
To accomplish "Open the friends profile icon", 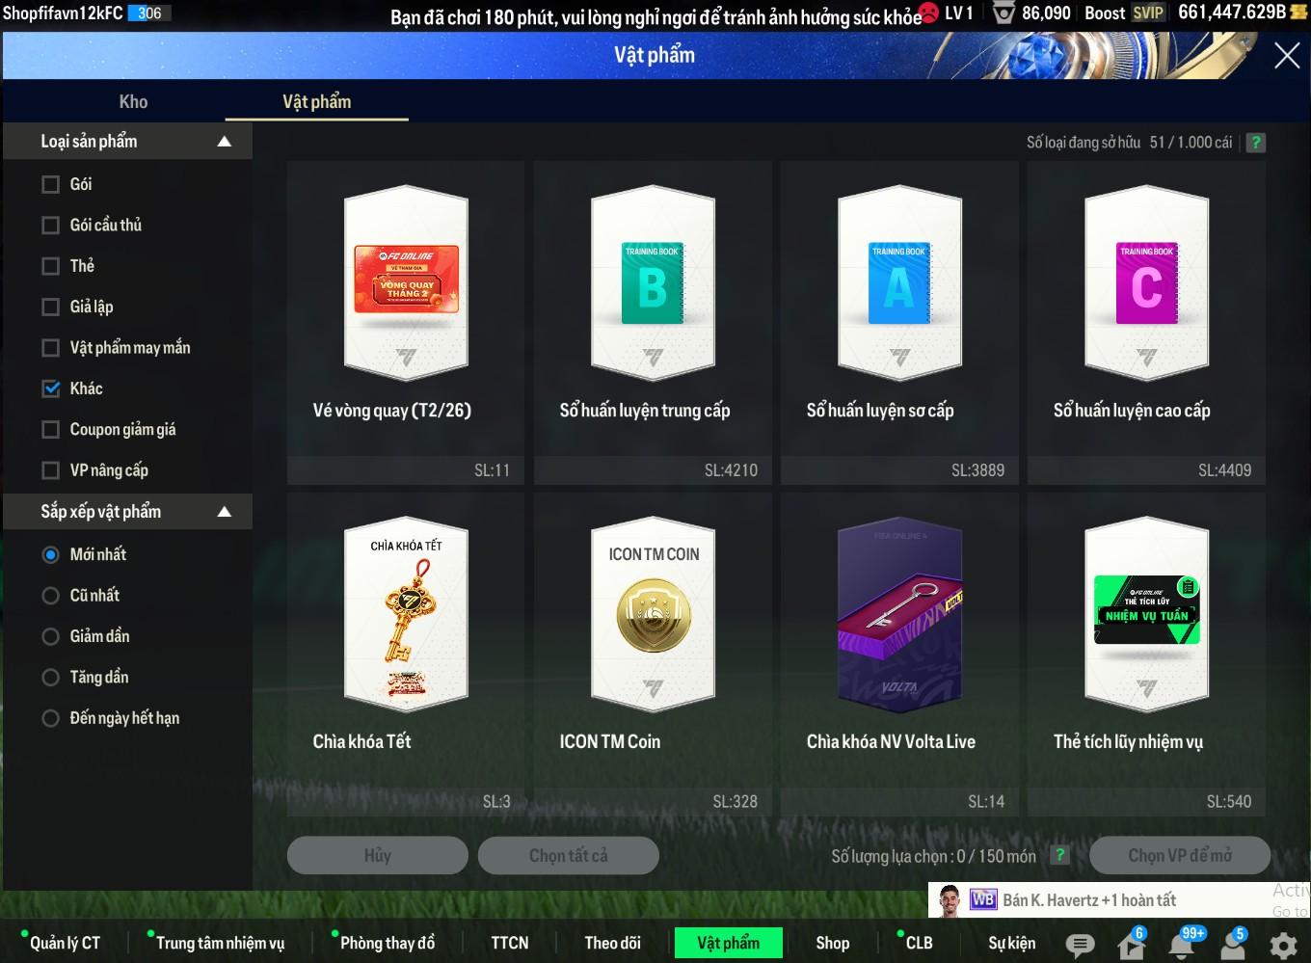I will (x=1233, y=945).
